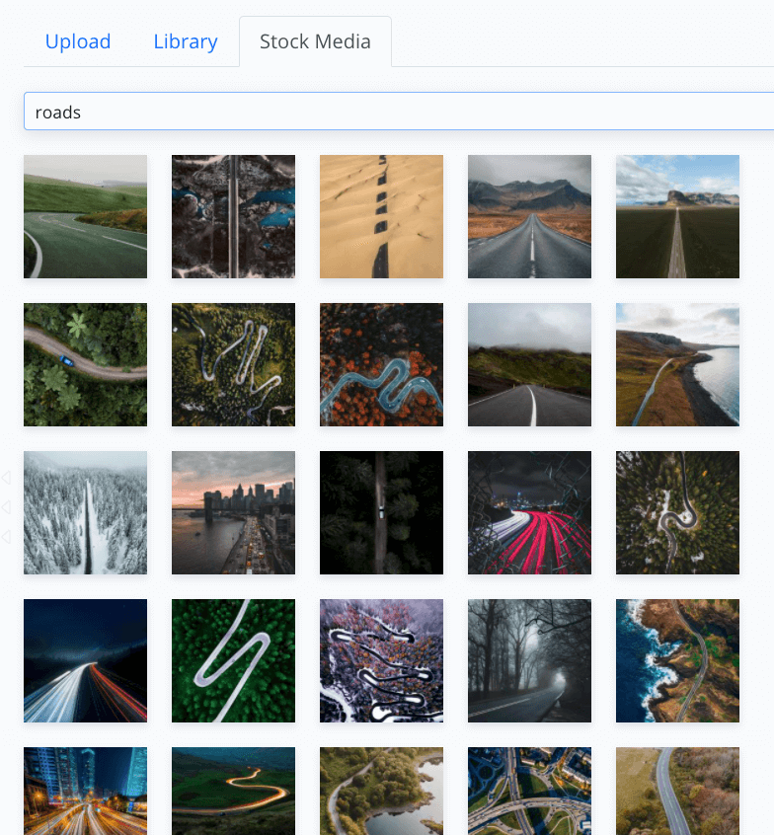This screenshot has height=835, width=774.
Task: Open the Library tab
Action: coord(186,41)
